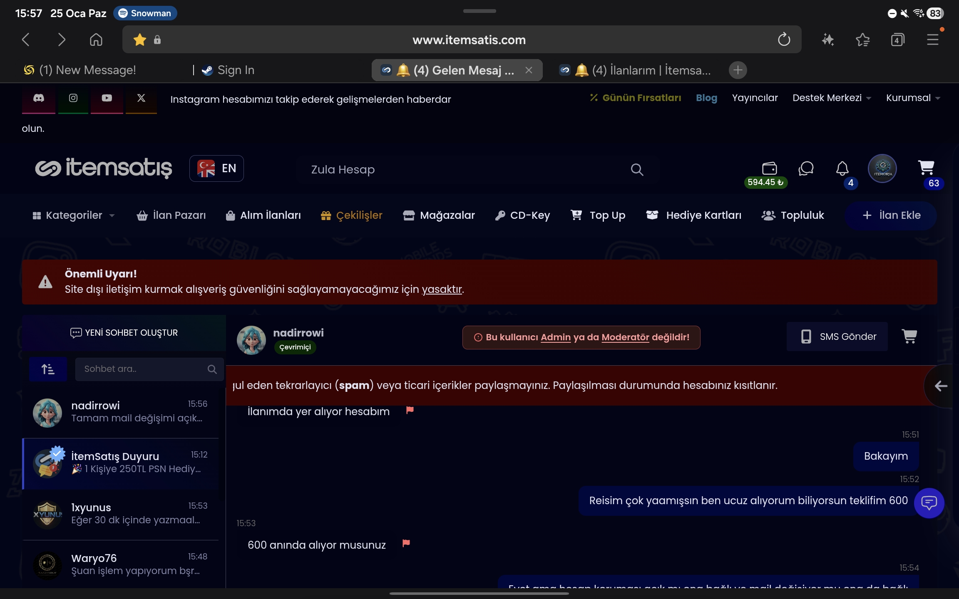The image size is (959, 599).
Task: Click the SMS Gönder button
Action: point(837,337)
